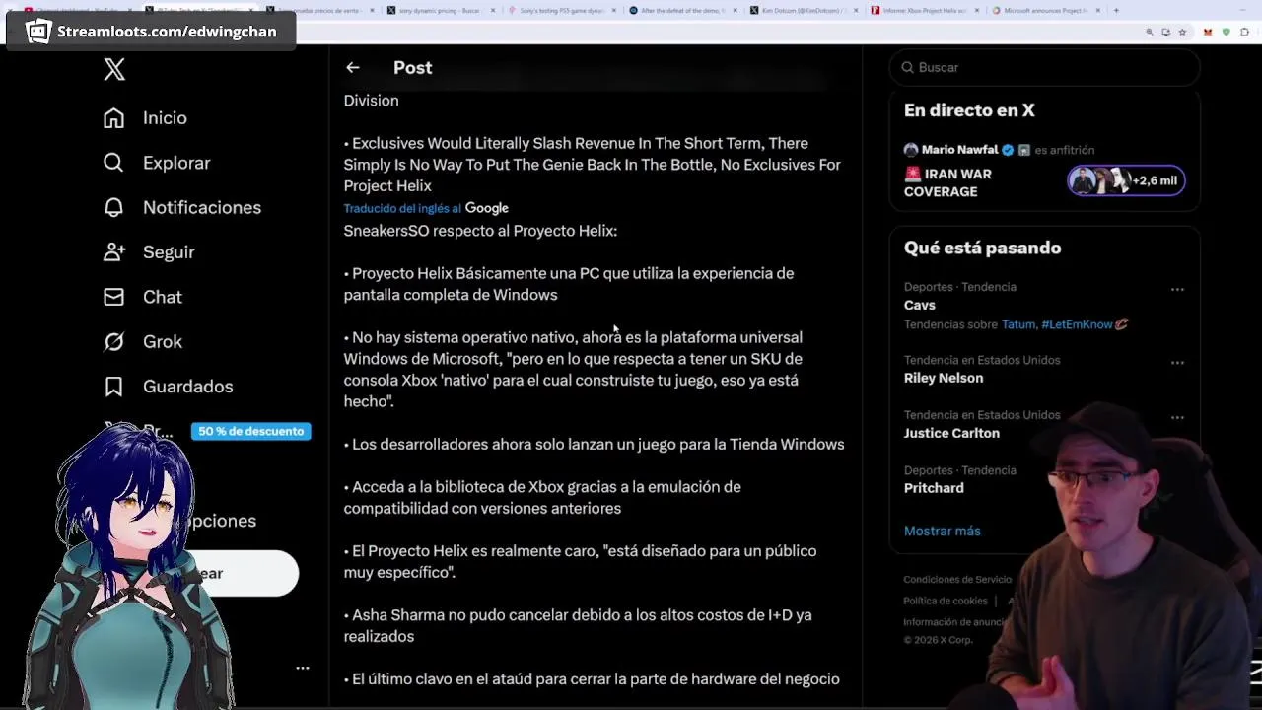The width and height of the screenshot is (1262, 710).
Task: Bookmark page with the star icon
Action: coord(1182,32)
